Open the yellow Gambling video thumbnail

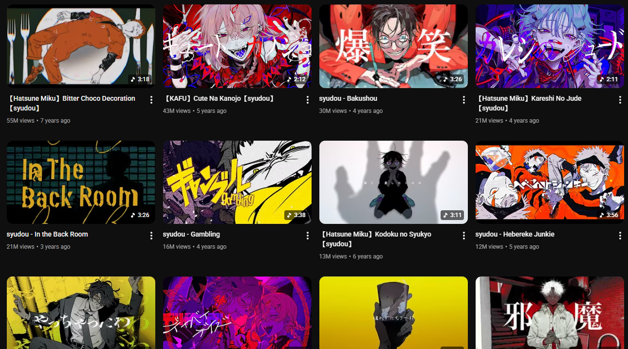click(237, 183)
